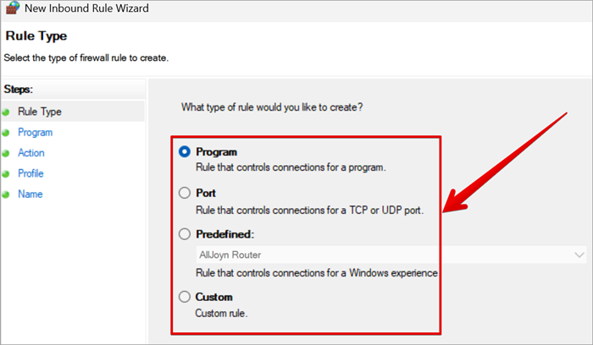Expand the predefined rule list chevron arrow
593x345 pixels.
(579, 255)
